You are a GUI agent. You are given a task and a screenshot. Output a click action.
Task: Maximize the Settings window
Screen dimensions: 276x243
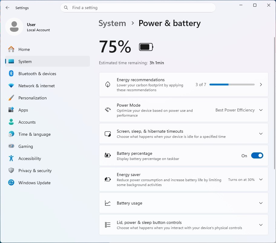(255, 5)
